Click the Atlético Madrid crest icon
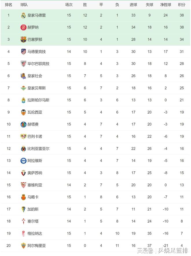This screenshot has height=256, width=191. click(23, 52)
